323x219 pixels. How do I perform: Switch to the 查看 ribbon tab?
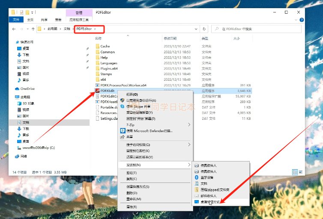[x=58, y=20]
